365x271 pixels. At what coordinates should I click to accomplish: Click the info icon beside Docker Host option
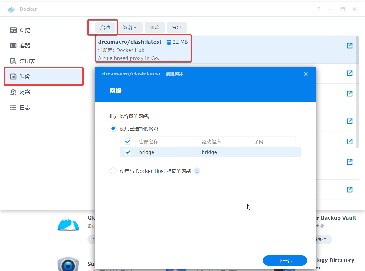(197, 171)
